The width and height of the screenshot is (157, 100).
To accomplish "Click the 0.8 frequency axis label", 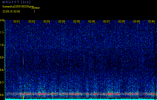I will [2, 70].
